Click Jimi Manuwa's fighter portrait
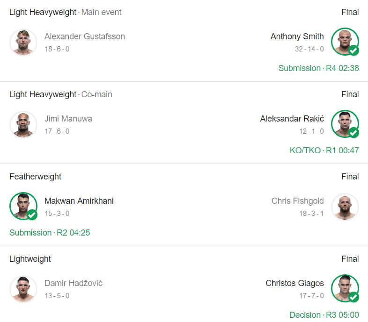Screen dimensions: 368x322 tap(23, 125)
